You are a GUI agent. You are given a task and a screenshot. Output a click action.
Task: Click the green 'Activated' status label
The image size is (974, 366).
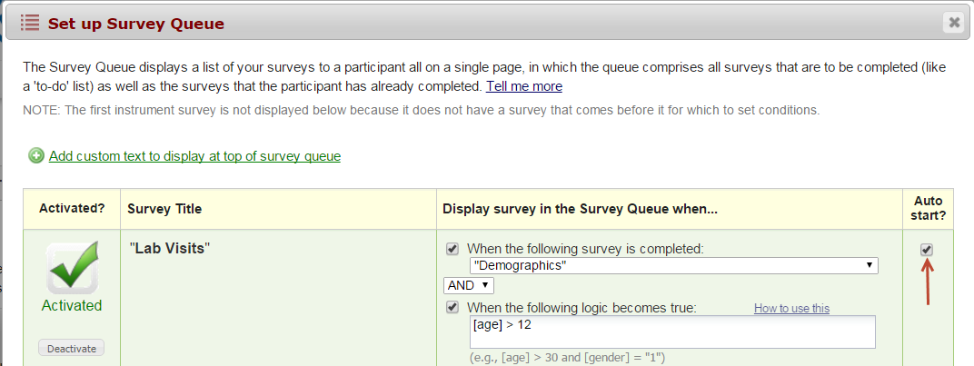(72, 305)
